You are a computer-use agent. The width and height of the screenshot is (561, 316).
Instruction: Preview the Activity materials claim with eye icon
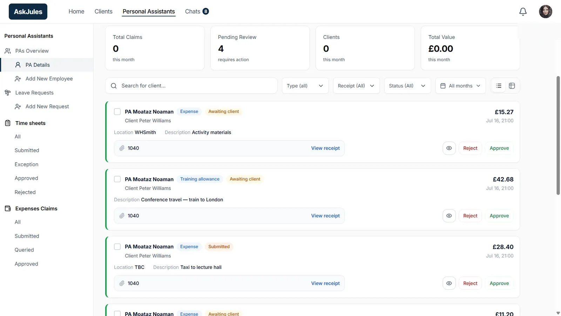click(449, 148)
